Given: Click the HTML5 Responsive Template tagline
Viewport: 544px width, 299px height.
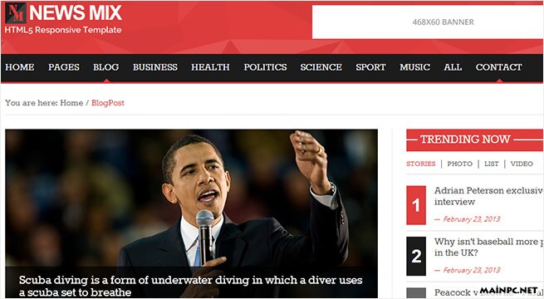Looking at the screenshot, I should tap(63, 30).
